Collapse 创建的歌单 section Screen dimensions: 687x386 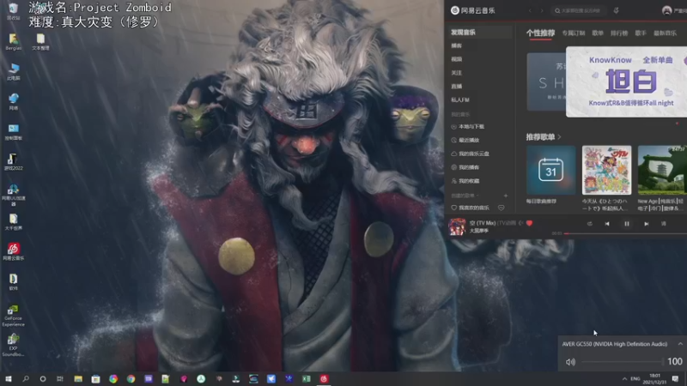[x=465, y=196]
